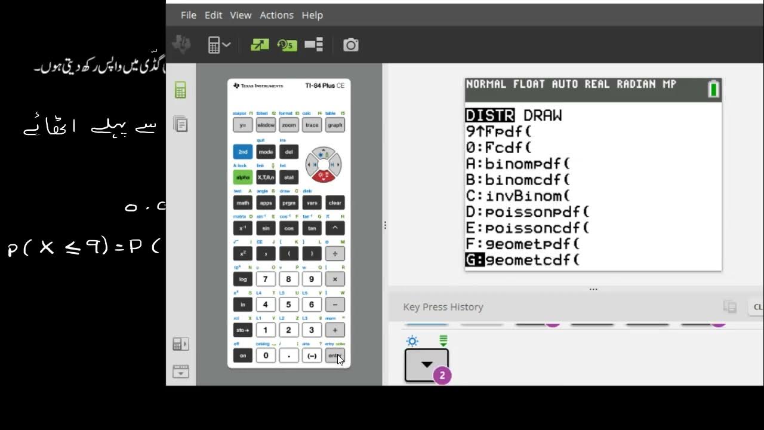The width and height of the screenshot is (764, 430).
Task: Click the green history-clock toolbar icon
Action: (x=286, y=45)
